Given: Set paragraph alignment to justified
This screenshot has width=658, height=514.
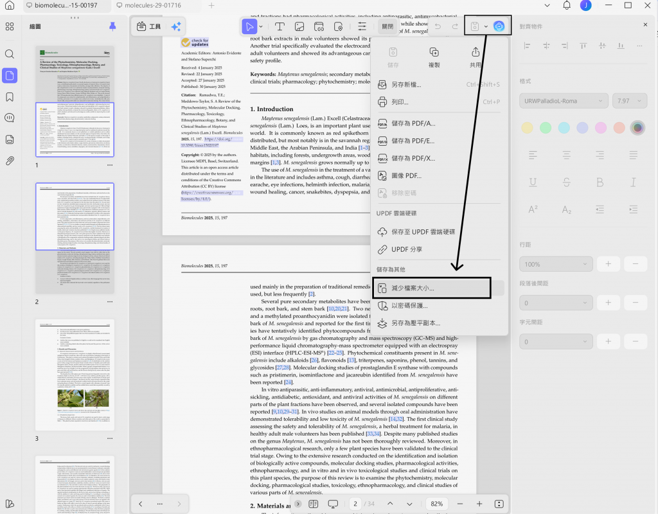Looking at the screenshot, I should pyautogui.click(x=633, y=155).
